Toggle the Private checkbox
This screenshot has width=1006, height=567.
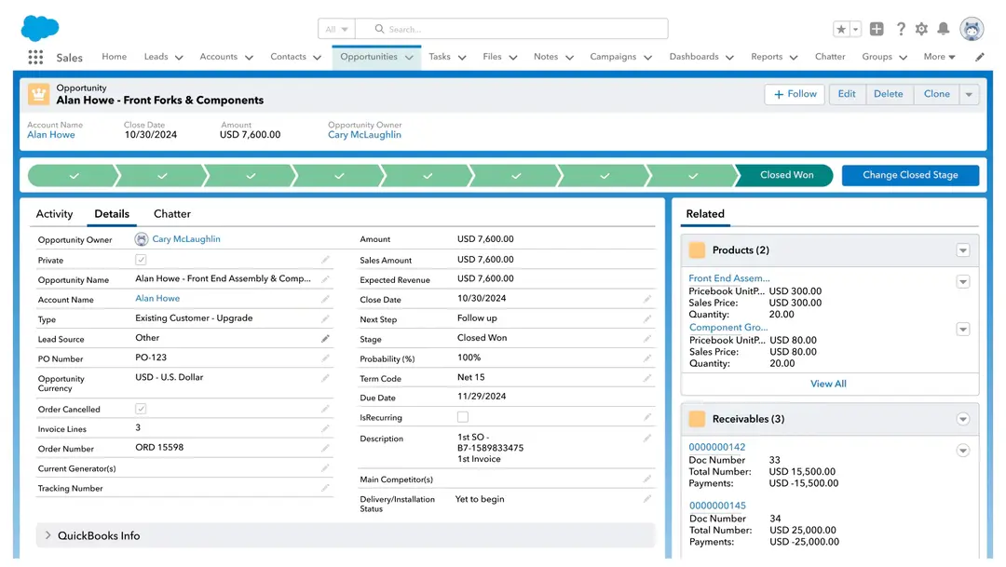(x=141, y=260)
